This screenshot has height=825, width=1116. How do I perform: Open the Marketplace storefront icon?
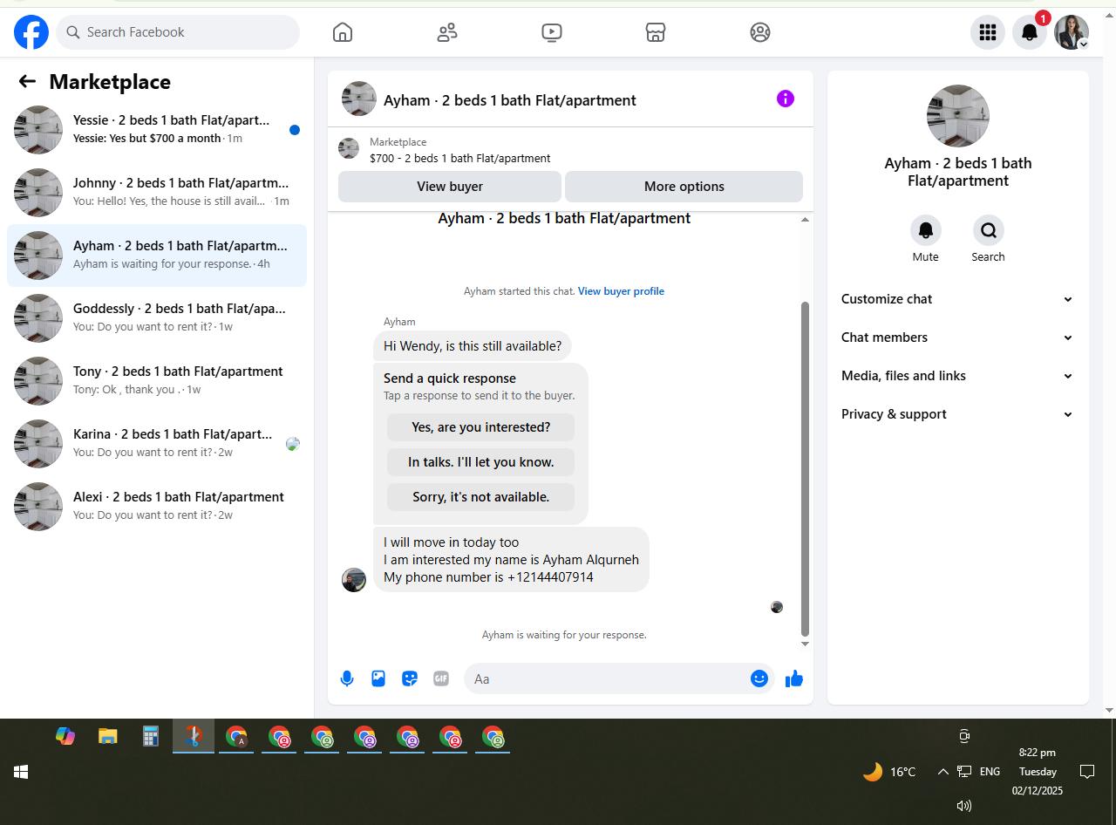pyautogui.click(x=656, y=32)
